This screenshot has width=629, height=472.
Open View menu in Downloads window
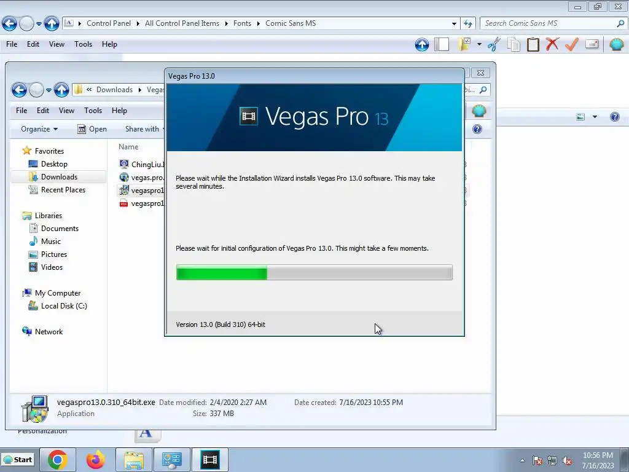(66, 111)
